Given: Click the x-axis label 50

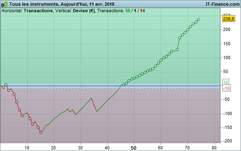Looking at the screenshot, I should click(x=134, y=148).
